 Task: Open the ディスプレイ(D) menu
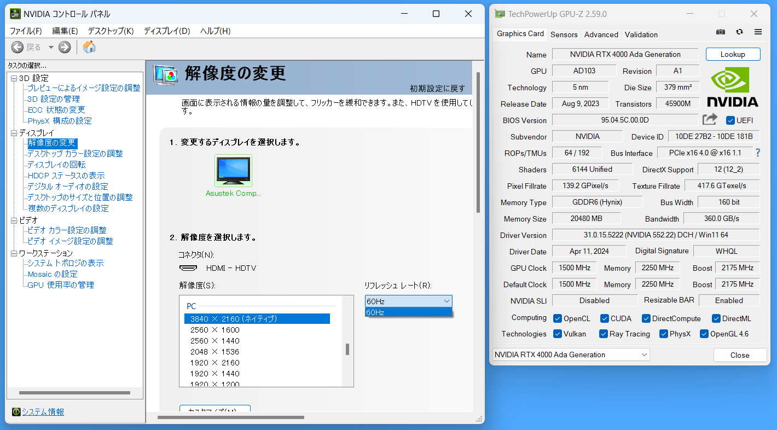coord(167,31)
